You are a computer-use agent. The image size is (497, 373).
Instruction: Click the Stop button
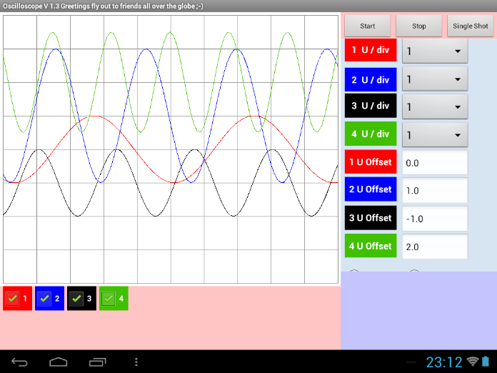tap(418, 26)
